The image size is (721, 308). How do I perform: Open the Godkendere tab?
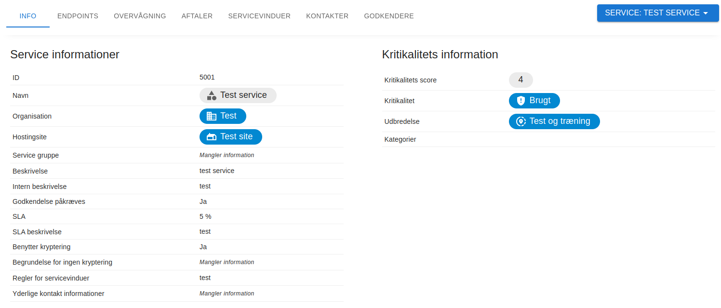388,16
